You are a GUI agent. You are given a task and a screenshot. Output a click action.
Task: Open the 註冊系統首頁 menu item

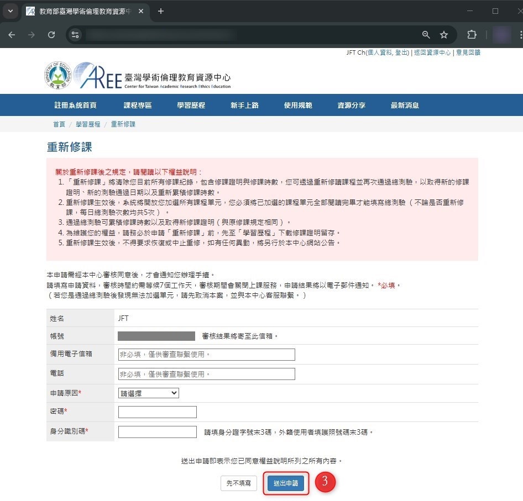(75, 106)
